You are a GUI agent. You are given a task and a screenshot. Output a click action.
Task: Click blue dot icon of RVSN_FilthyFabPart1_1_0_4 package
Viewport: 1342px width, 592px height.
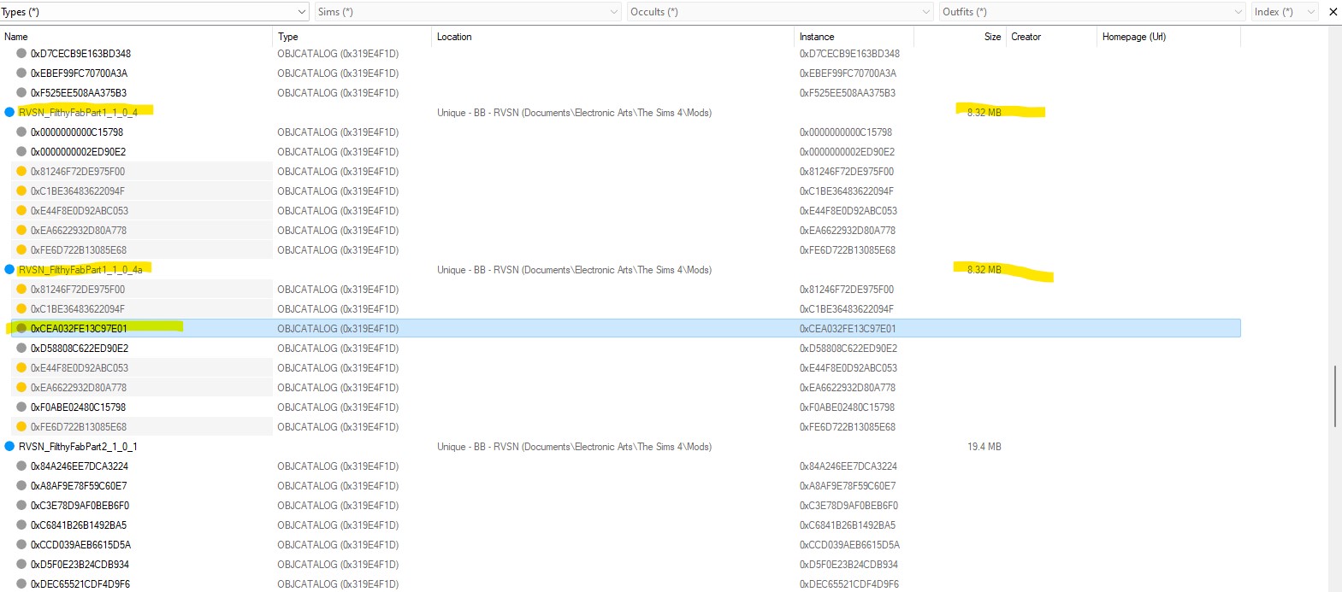click(x=9, y=112)
